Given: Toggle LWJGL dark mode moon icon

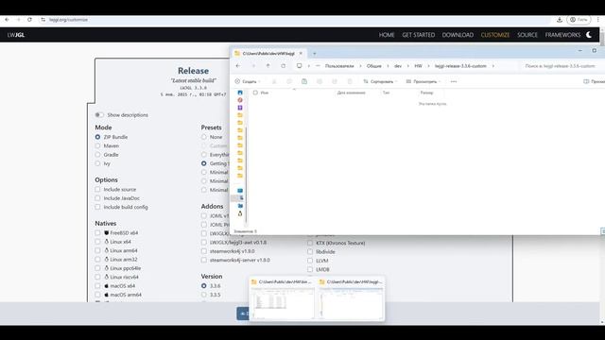Looking at the screenshot, I should point(589,35).
